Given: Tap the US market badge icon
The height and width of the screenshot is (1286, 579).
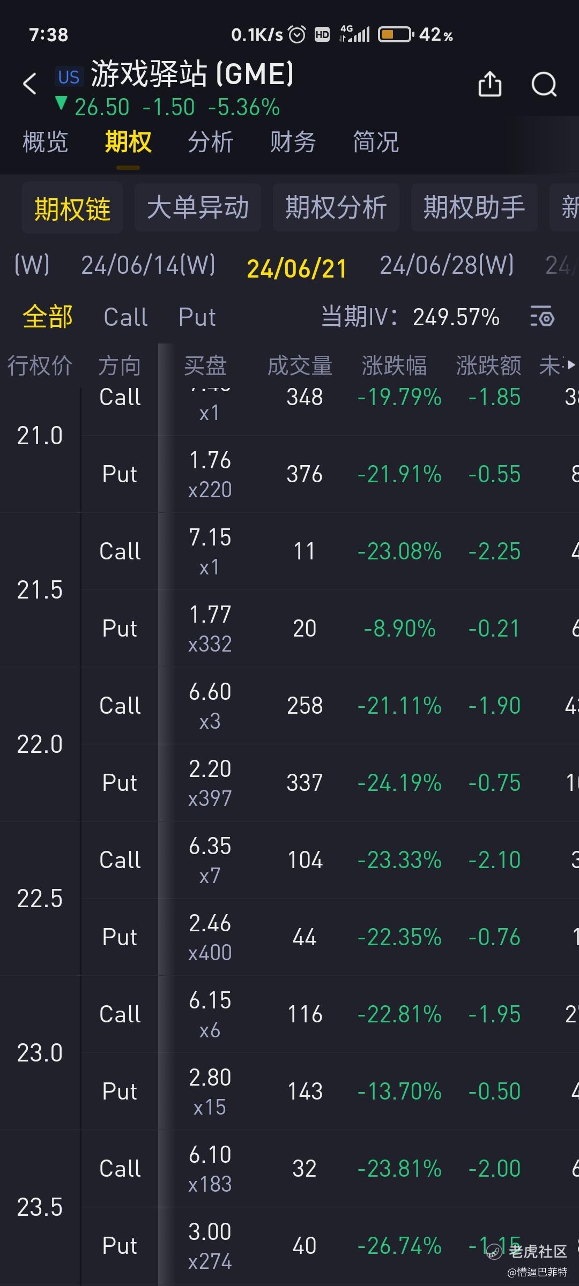Looking at the screenshot, I should click(x=69, y=77).
